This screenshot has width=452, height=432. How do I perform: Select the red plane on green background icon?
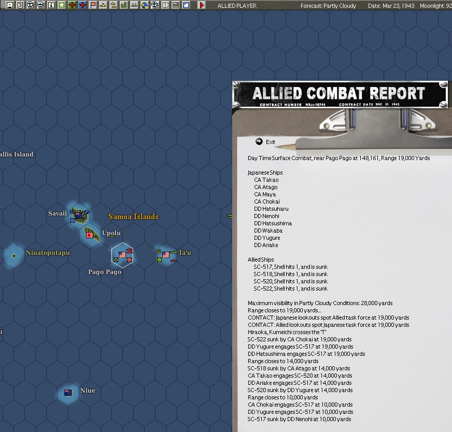tap(72, 5)
